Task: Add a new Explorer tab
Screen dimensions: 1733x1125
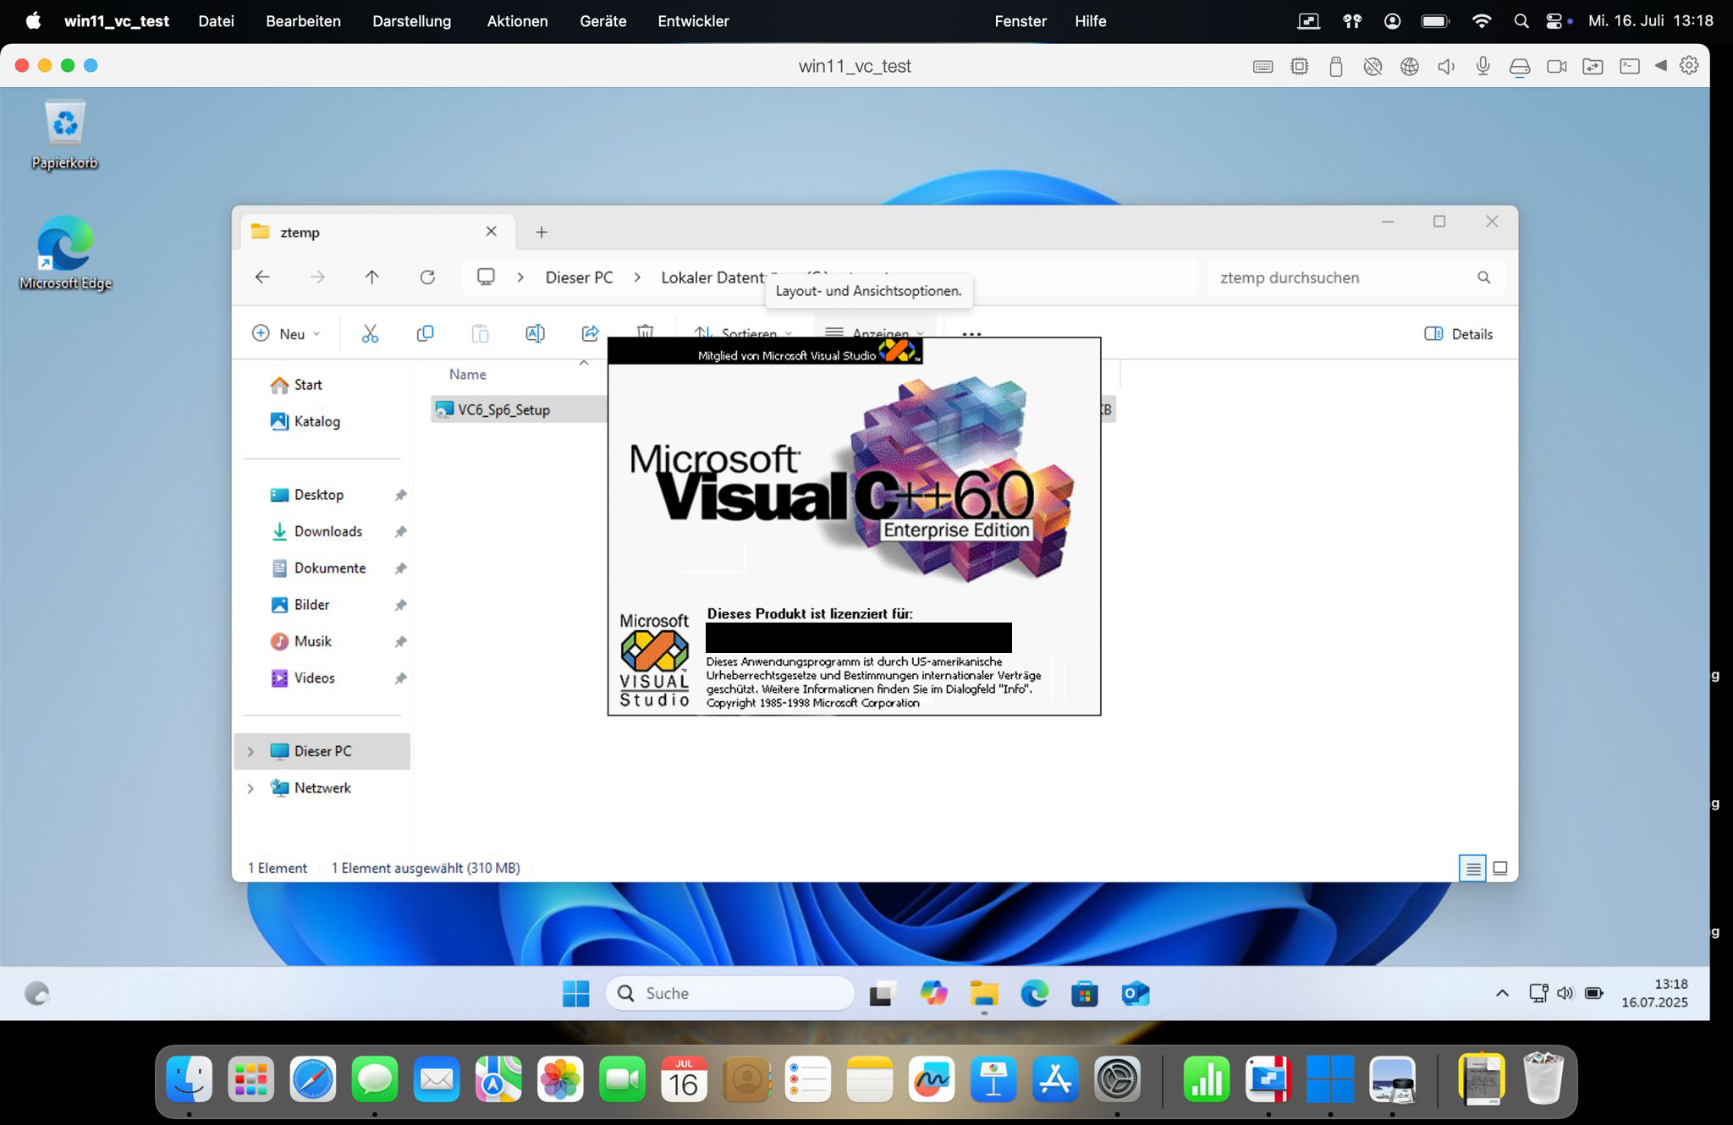Action: tap(542, 232)
